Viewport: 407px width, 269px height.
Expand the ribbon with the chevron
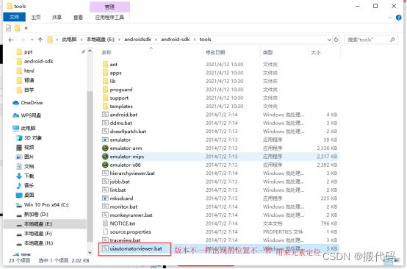(x=389, y=18)
